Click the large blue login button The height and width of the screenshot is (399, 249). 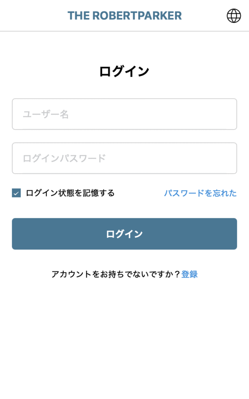click(124, 234)
